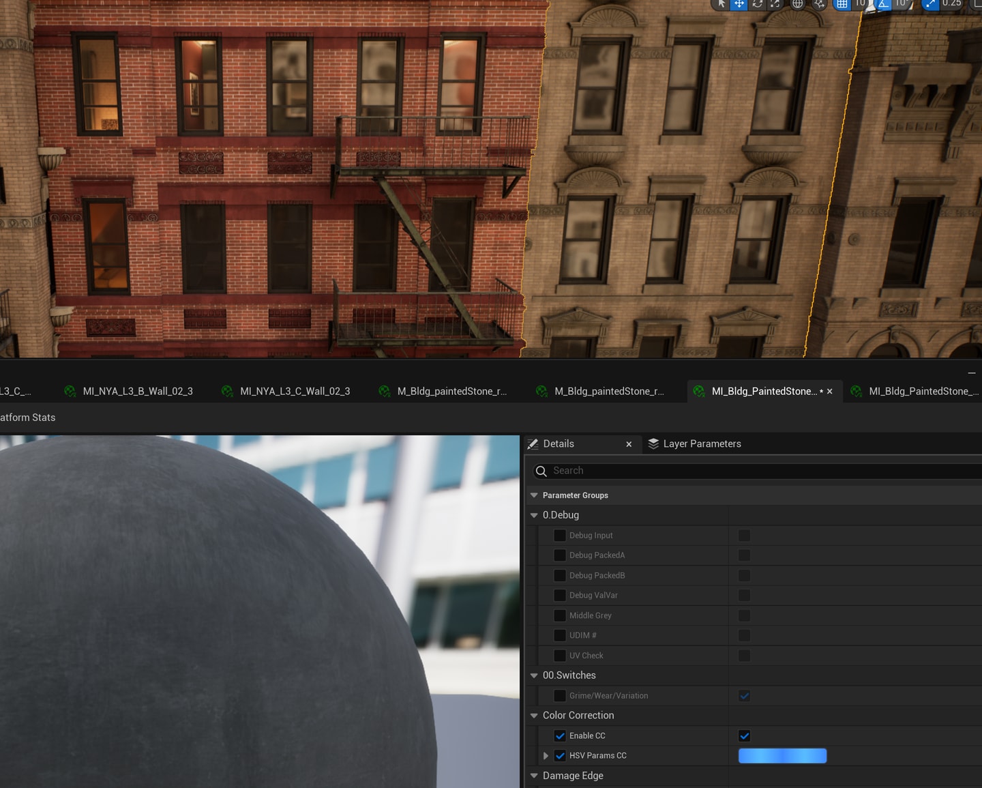The height and width of the screenshot is (788, 982).
Task: Toggle the Grime/Wear/Variation value checkbox
Action: pos(745,696)
